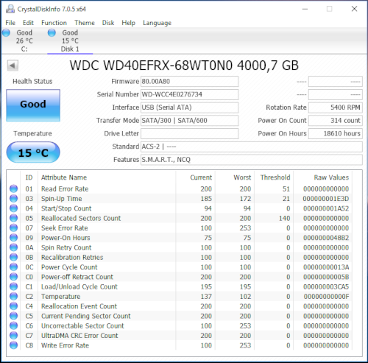This screenshot has width=368, height=363.
Task: Click the raw value 00000000013A
Action: (x=326, y=267)
